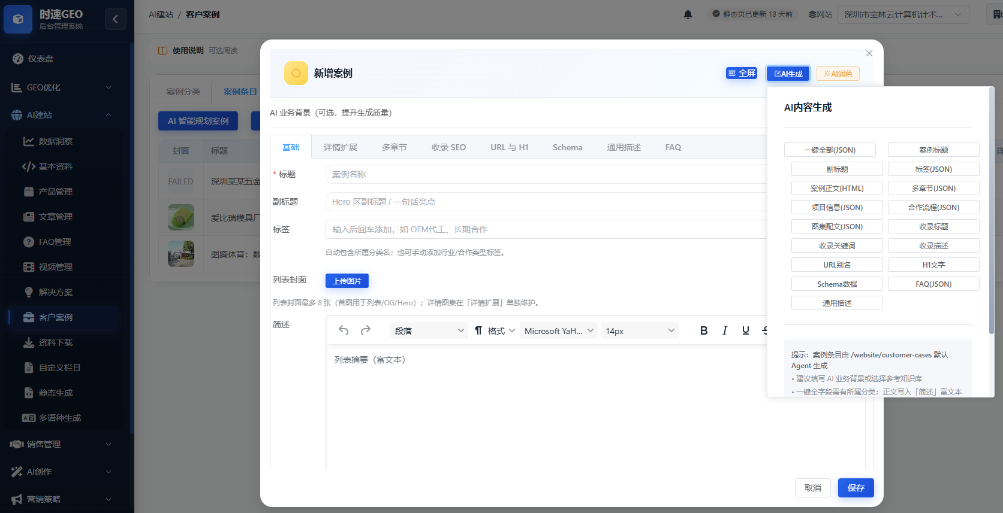The height and width of the screenshot is (513, 1003).
Task: Click the 标签 tags input field
Action: pyautogui.click(x=546, y=229)
